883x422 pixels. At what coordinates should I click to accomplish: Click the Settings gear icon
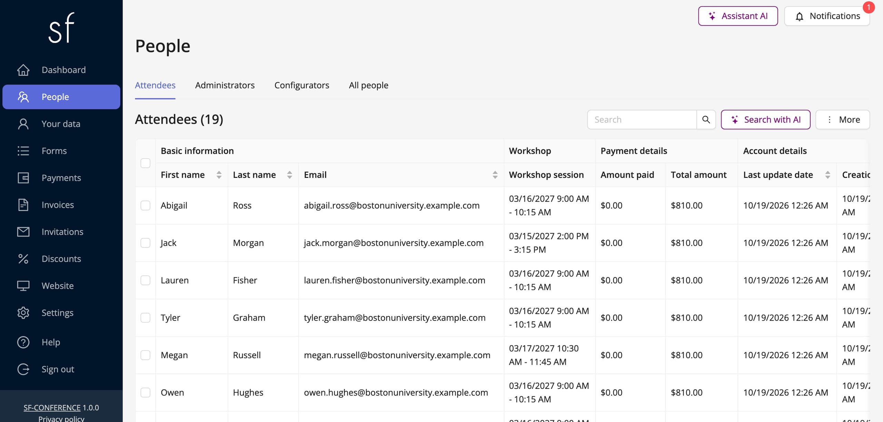tap(23, 313)
